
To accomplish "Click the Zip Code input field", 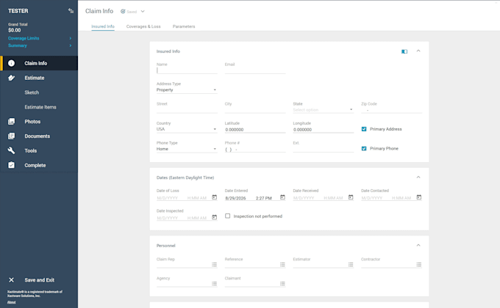I will (392, 110).
